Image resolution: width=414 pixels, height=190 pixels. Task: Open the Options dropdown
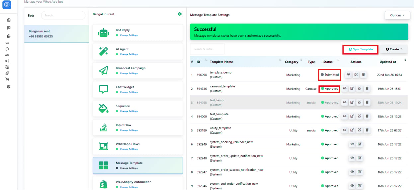pos(397,15)
